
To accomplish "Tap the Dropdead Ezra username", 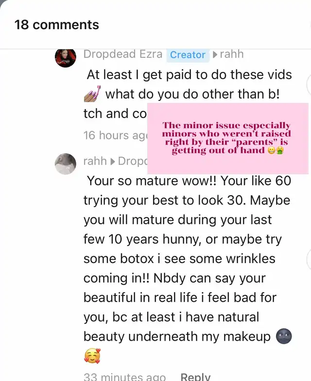I will [x=122, y=54].
